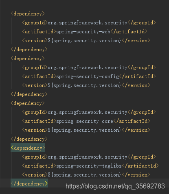
Task: Click ${spring.security.version} below spring-security-web line
Action: click(x=84, y=41)
